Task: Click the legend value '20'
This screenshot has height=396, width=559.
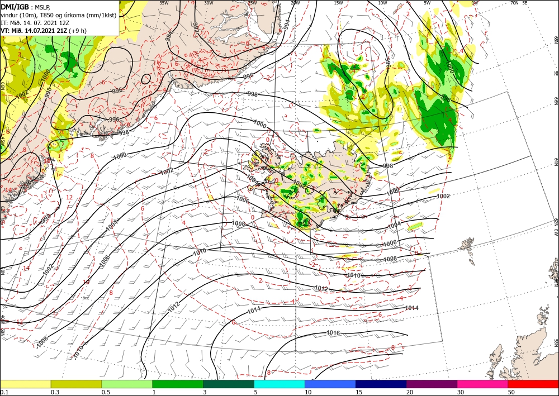Action: coord(410,392)
